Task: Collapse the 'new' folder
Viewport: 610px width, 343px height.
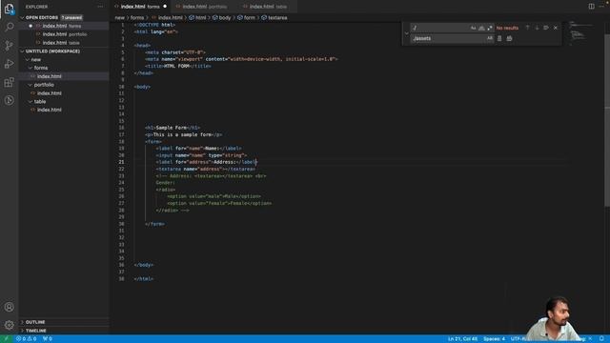Action: (x=28, y=59)
